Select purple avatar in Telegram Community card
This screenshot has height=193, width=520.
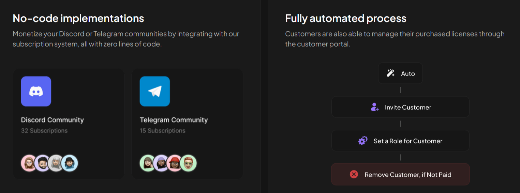tap(162, 163)
